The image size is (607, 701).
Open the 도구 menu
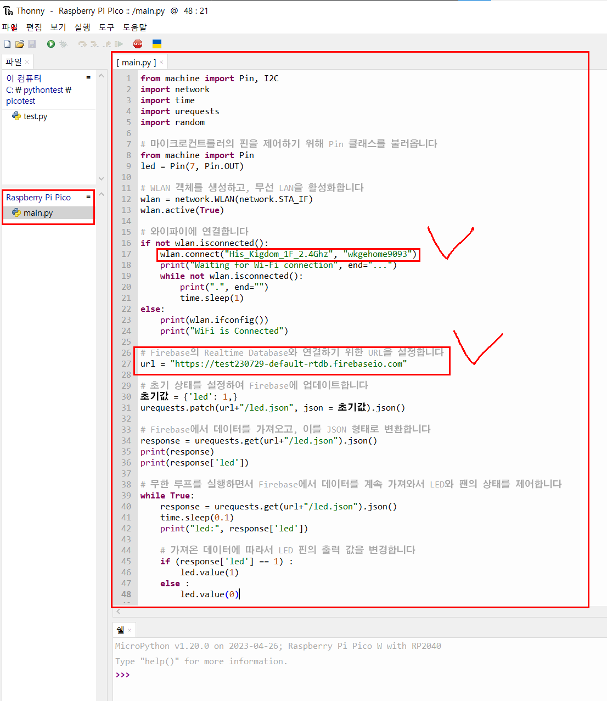point(106,27)
